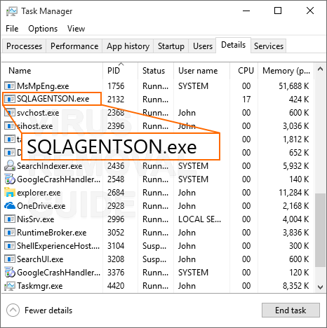This screenshot has width=327, height=328.
Task: Click the explorer.exe folder icon
Action: click(10, 193)
